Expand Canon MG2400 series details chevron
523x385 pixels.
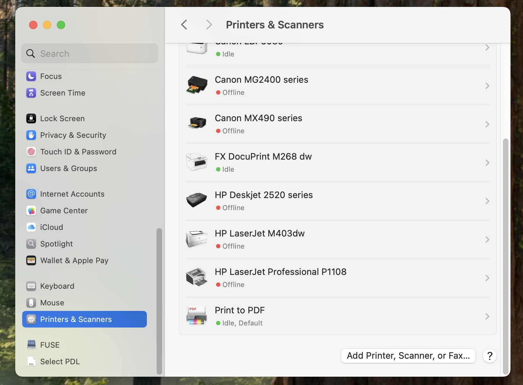[x=487, y=86]
